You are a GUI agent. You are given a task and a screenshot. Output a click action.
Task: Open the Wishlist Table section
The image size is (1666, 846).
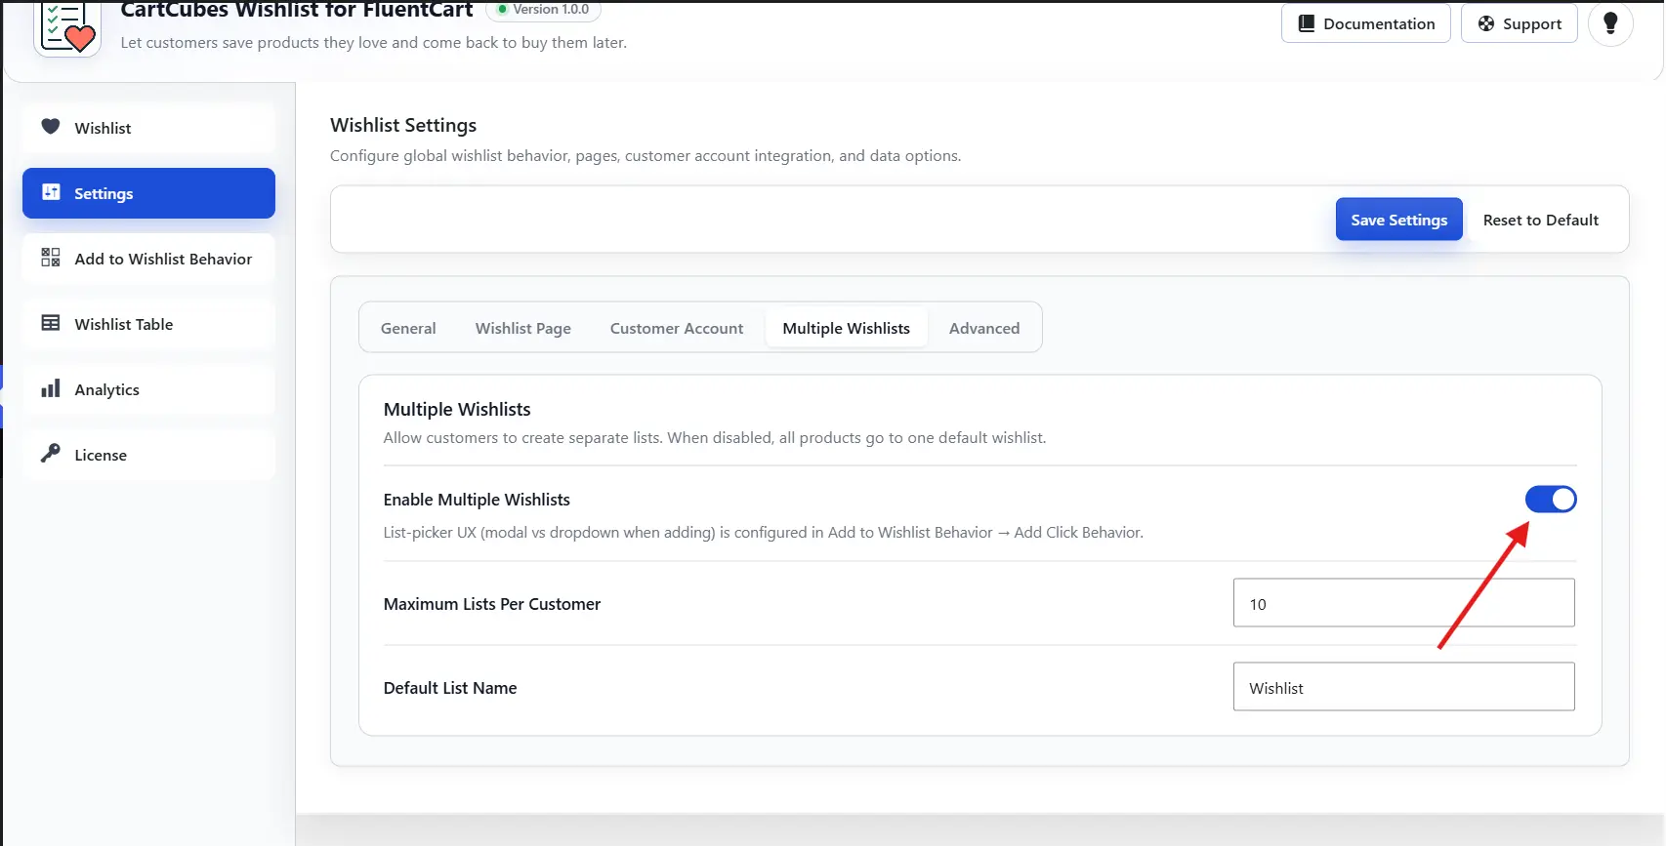[148, 324]
